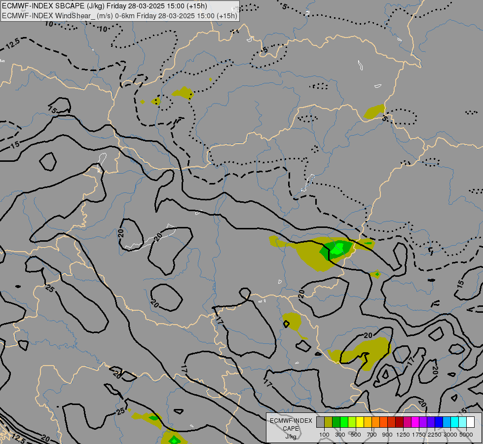Viewport: 483px width, 444px height.
Task: Select the white swatch ending the legend
Action: (x=470, y=422)
